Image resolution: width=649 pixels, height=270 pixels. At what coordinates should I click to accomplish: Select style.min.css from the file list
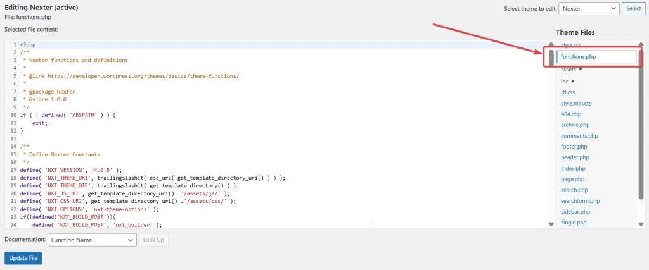point(575,103)
